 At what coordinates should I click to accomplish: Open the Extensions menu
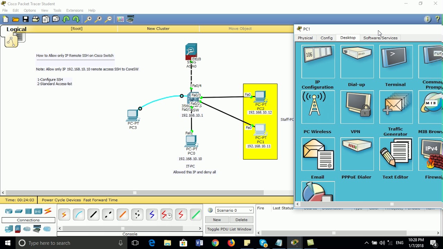[x=75, y=10]
